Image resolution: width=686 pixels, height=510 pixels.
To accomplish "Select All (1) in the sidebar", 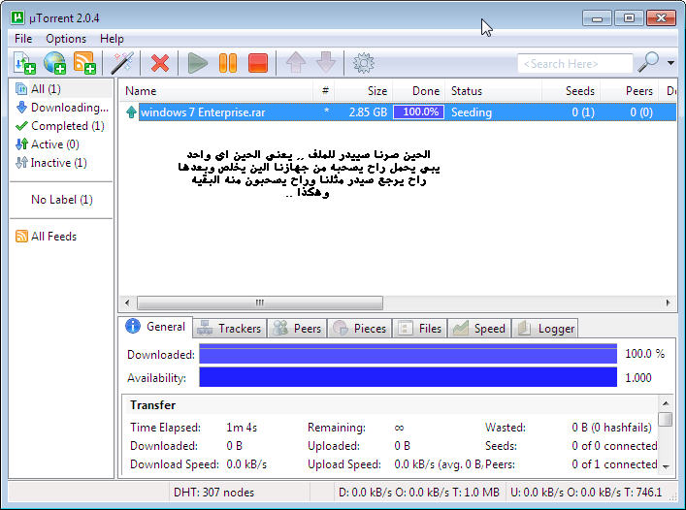I will [x=61, y=88].
